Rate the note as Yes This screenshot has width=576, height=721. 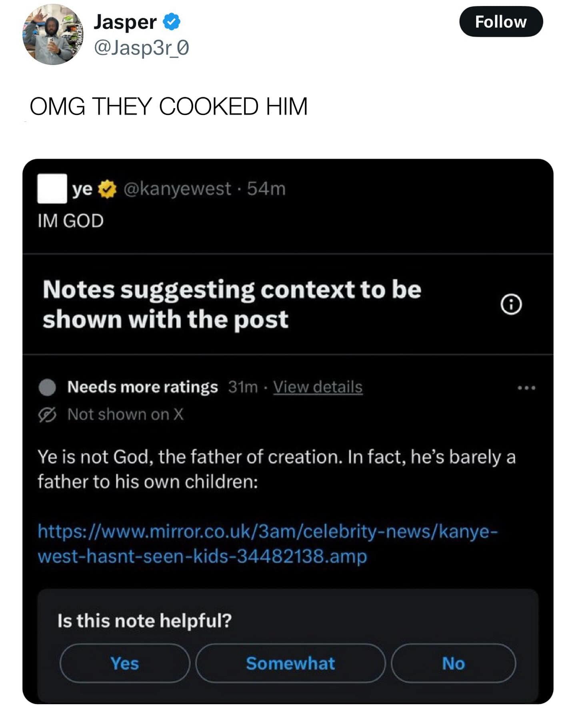click(124, 663)
